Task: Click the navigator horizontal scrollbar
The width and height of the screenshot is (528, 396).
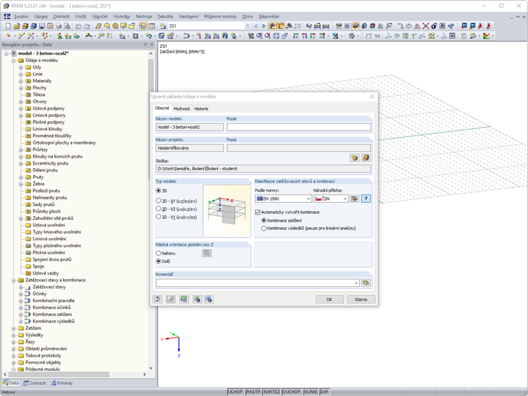Action: (59, 374)
